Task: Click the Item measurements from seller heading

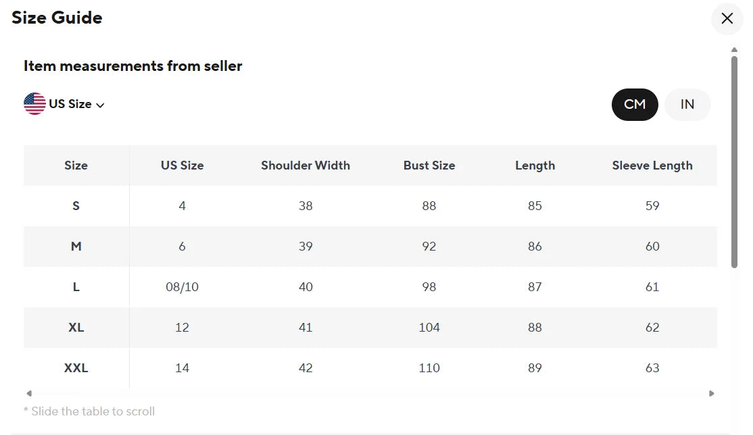Action: tap(132, 66)
